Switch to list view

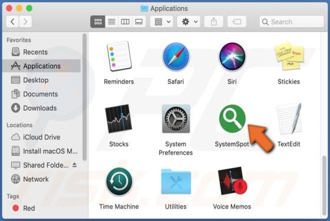point(111,22)
